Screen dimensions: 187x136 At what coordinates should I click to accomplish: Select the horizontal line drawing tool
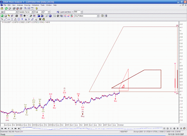(9, 19)
